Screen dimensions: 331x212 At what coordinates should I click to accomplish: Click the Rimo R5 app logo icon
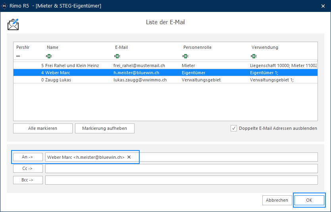(x=4, y=6)
